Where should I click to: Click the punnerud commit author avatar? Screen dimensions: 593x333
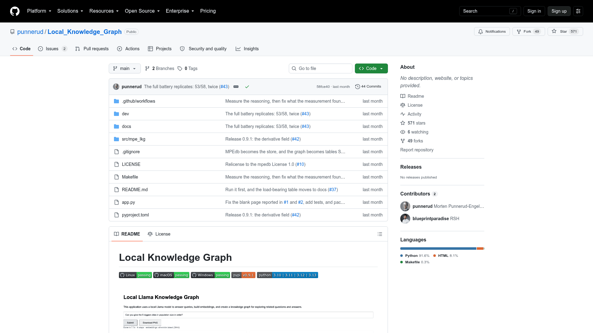116,87
